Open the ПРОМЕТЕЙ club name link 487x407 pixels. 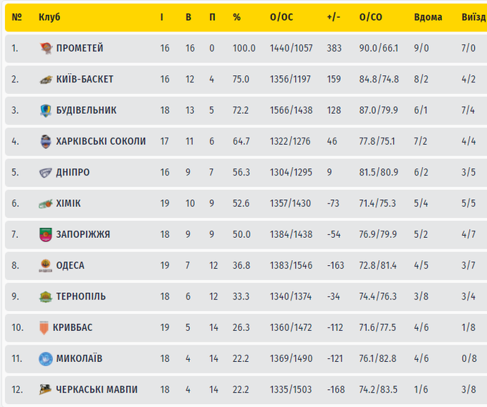79,48
